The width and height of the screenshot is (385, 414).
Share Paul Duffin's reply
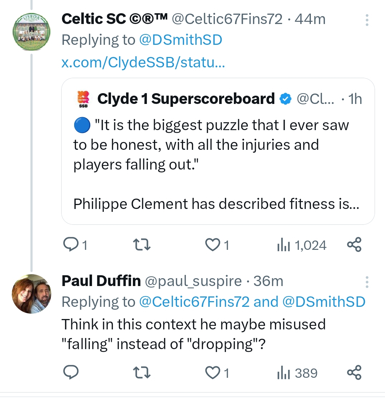coord(354,372)
